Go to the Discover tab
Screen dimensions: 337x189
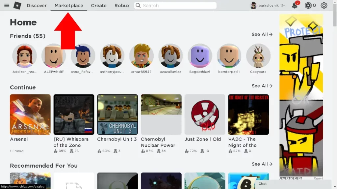click(x=37, y=5)
